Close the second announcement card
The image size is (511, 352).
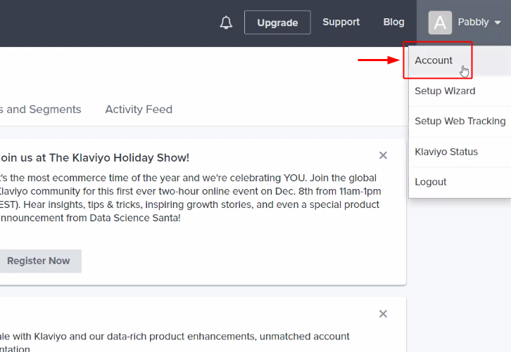(383, 314)
